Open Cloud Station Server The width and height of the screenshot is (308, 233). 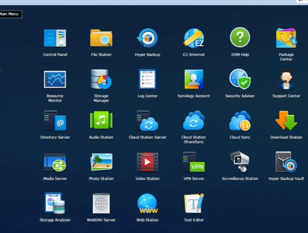[148, 120]
